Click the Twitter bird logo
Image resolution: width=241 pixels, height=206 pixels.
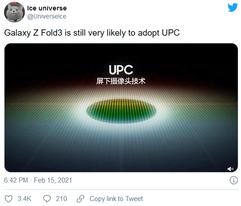[233, 7]
